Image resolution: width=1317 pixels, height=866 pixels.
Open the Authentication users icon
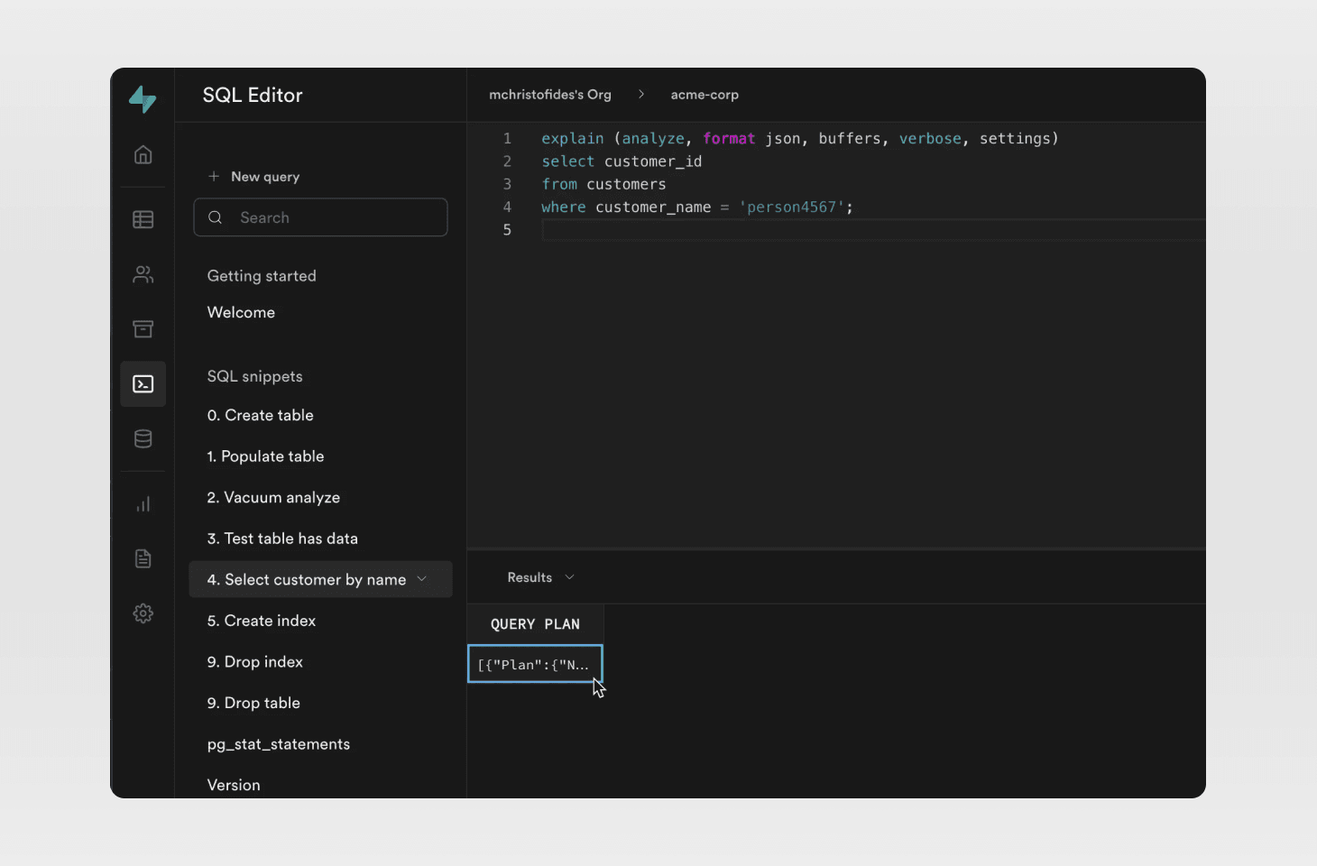point(143,274)
